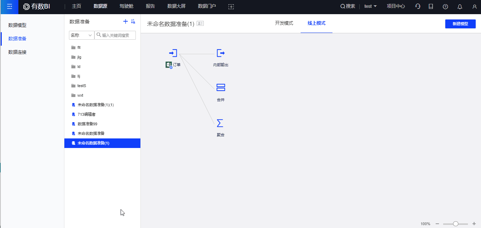
Task: Open the 名称 filter dropdown
Action: click(x=82, y=35)
